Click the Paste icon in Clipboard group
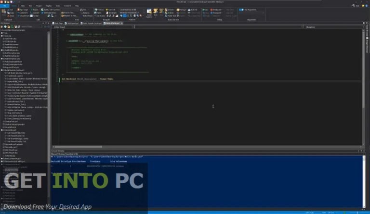Image resolution: width=370 pixels, height=214 pixels. [4, 12]
